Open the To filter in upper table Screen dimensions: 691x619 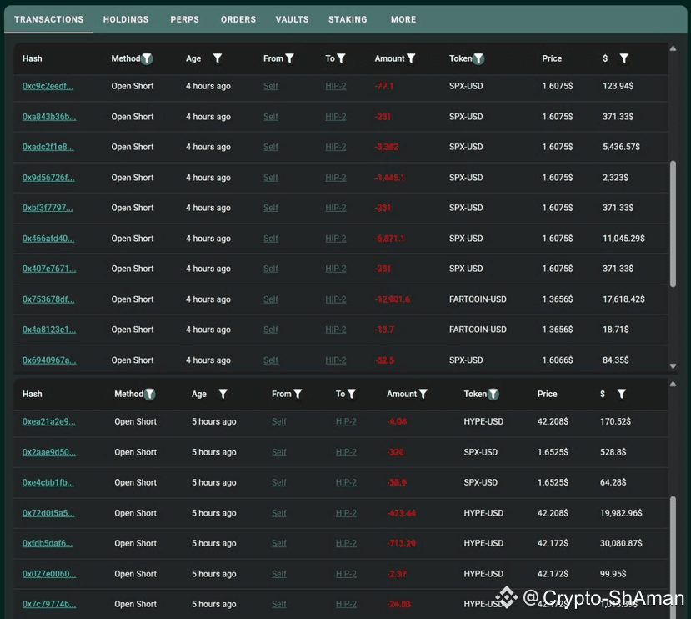tap(341, 58)
